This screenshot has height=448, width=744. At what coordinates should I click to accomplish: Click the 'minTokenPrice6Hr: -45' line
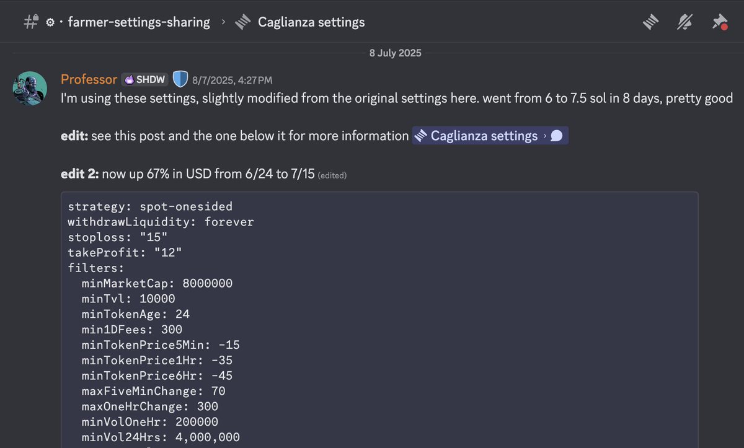point(157,376)
